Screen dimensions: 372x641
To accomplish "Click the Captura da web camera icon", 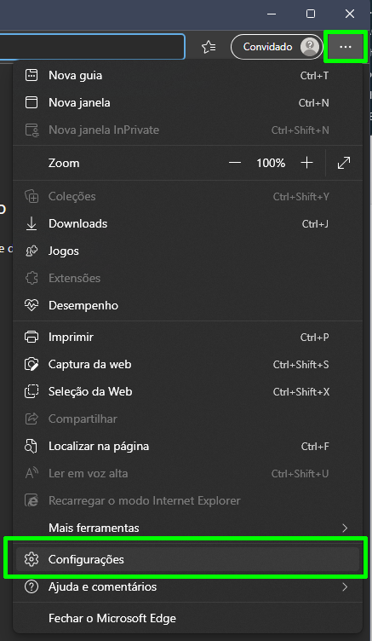I will [x=31, y=364].
